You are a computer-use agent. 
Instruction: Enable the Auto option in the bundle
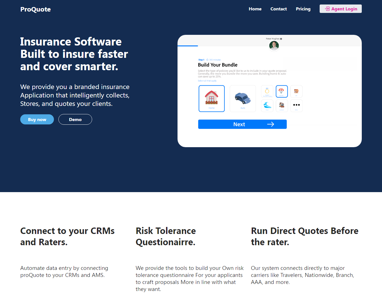(x=243, y=98)
